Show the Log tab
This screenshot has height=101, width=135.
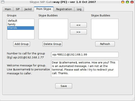coord(79,9)
